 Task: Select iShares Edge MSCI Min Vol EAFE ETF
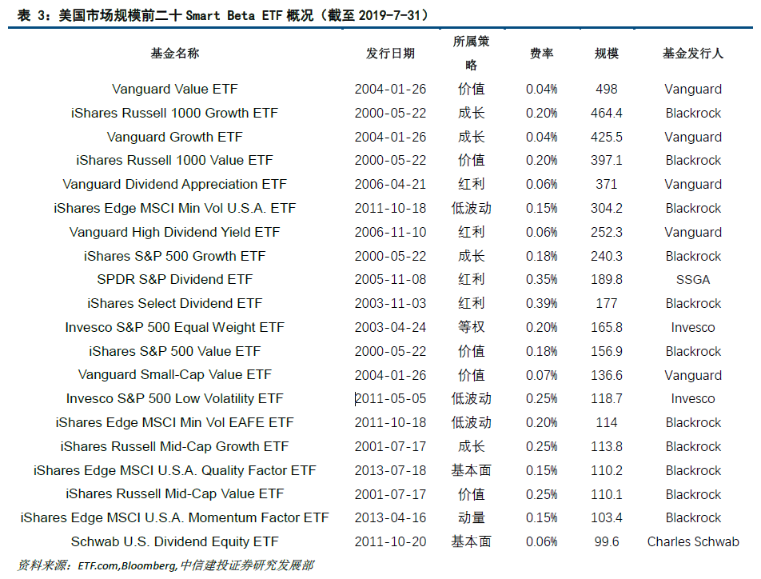175,422
